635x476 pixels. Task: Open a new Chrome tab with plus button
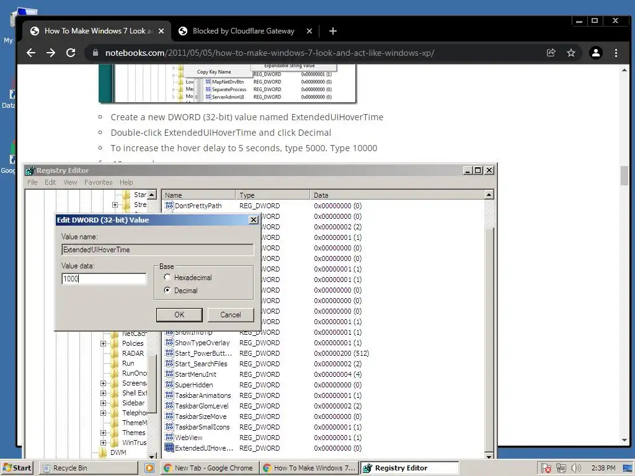333,31
